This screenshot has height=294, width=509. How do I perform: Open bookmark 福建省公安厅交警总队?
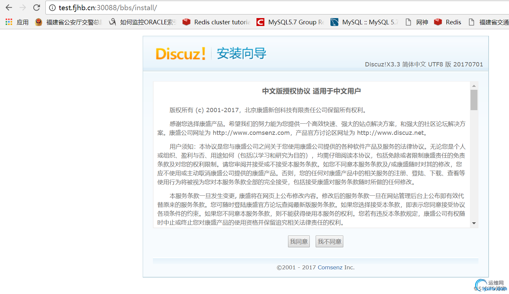click(x=69, y=22)
